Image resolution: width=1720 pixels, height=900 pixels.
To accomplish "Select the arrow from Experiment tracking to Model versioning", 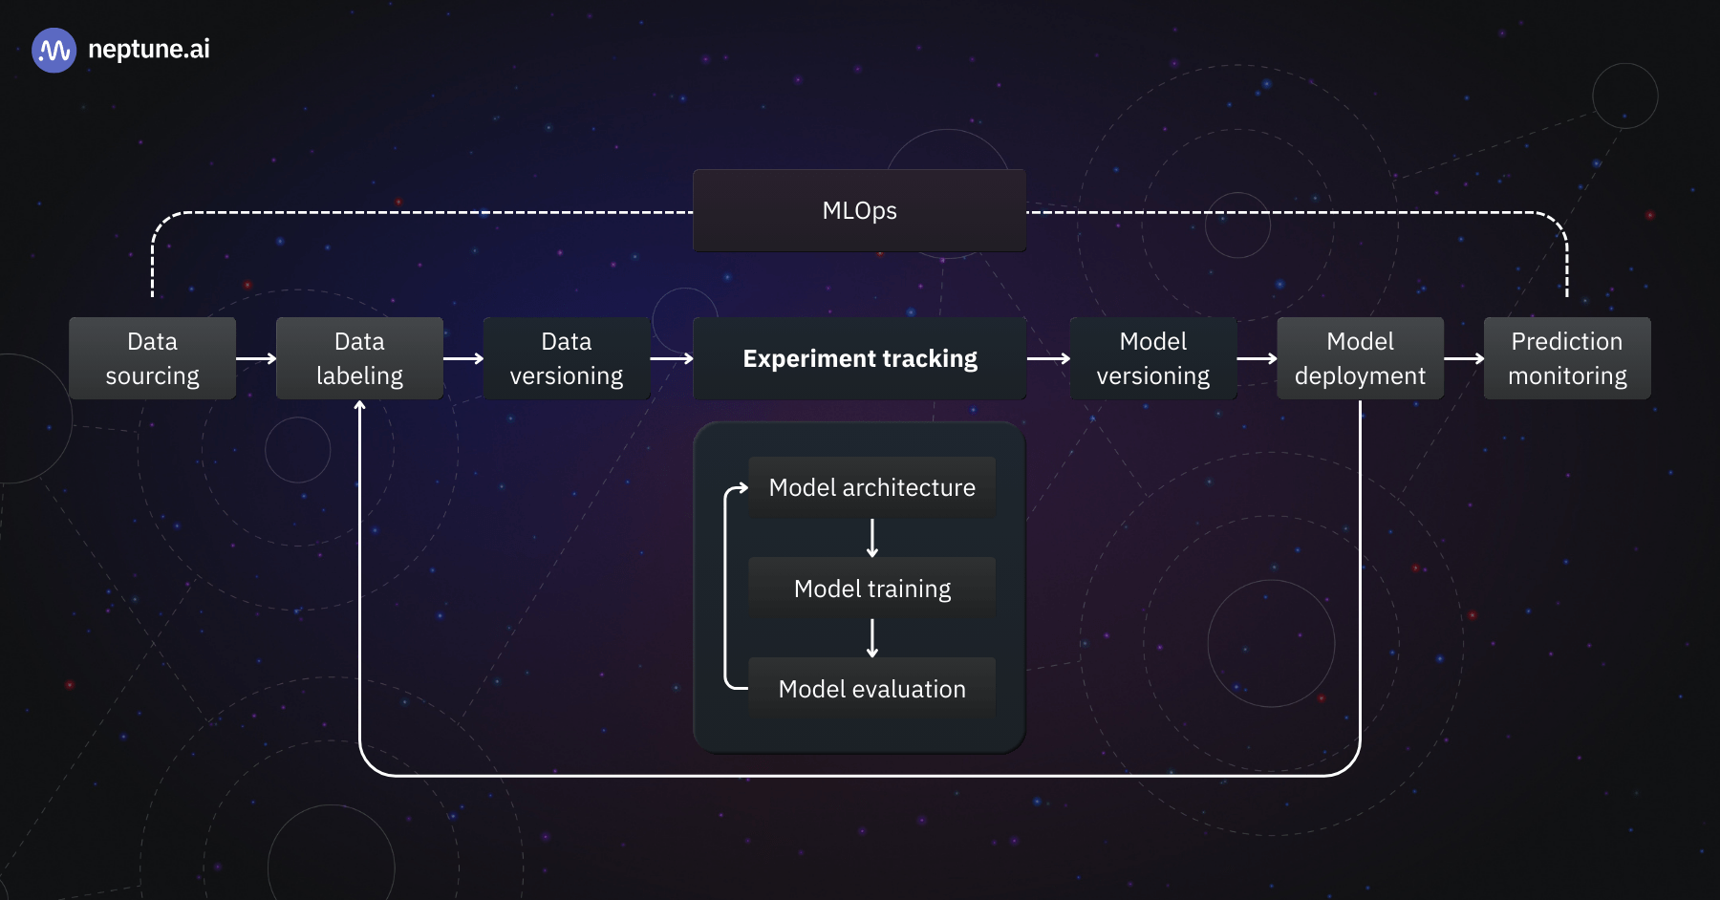I will point(1047,357).
